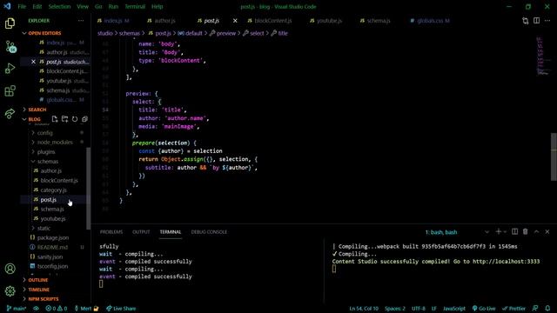Click the feedback icon in status bar
The width and height of the screenshot is (557, 313).
point(535,309)
